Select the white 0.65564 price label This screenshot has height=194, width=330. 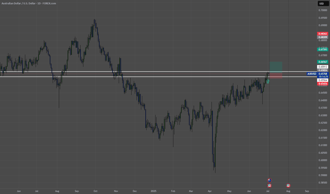click(323, 80)
